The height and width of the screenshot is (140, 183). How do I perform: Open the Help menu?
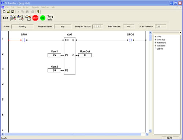[53, 7]
